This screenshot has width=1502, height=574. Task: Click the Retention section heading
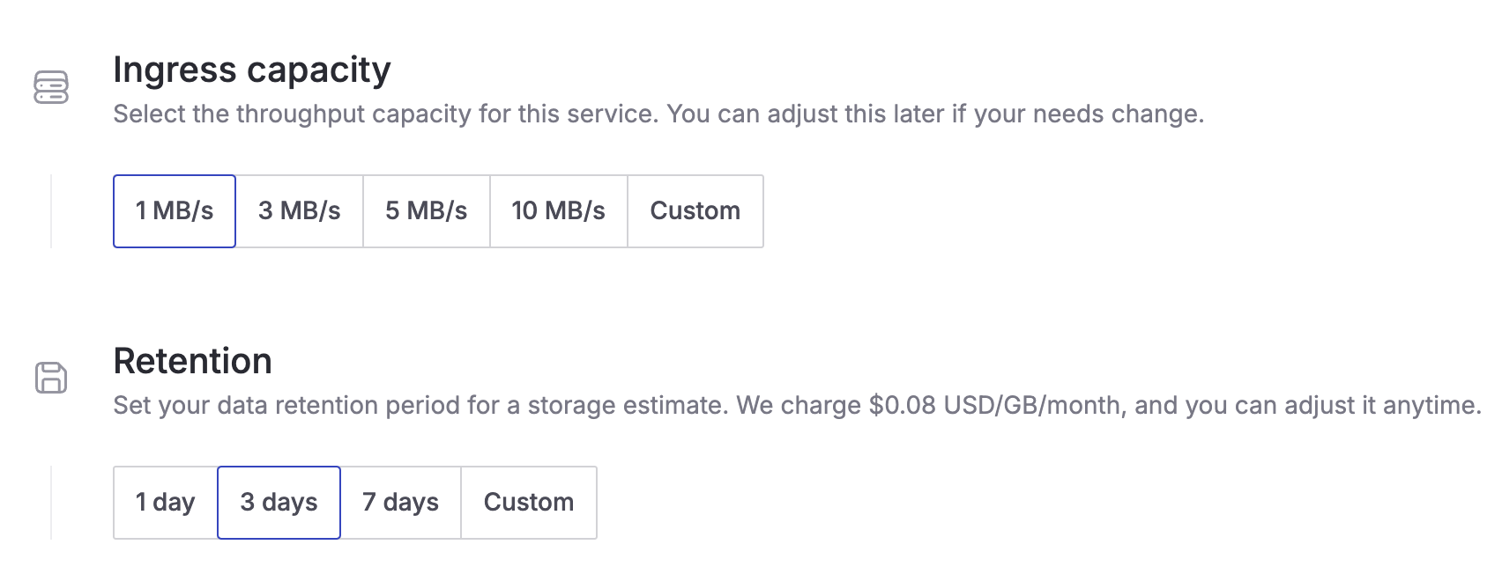(x=193, y=361)
